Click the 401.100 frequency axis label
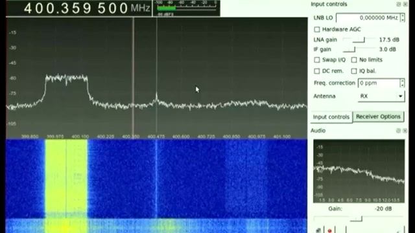The image size is (415, 233). (x=282, y=137)
